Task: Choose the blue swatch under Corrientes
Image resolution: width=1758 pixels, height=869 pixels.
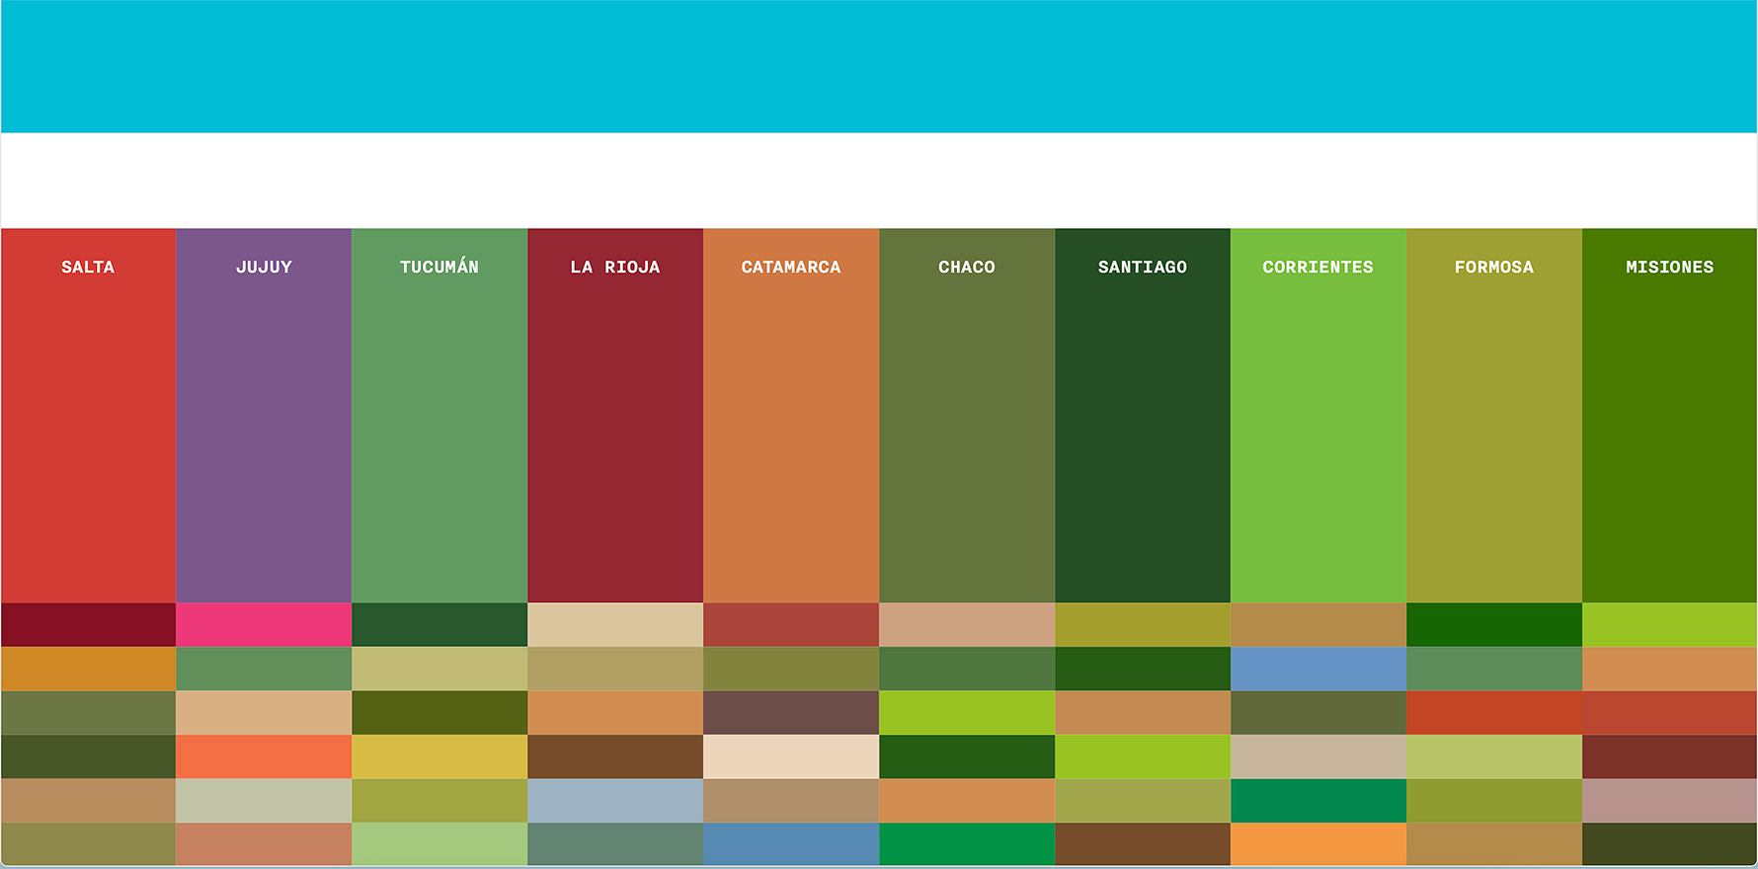Action: click(1318, 669)
